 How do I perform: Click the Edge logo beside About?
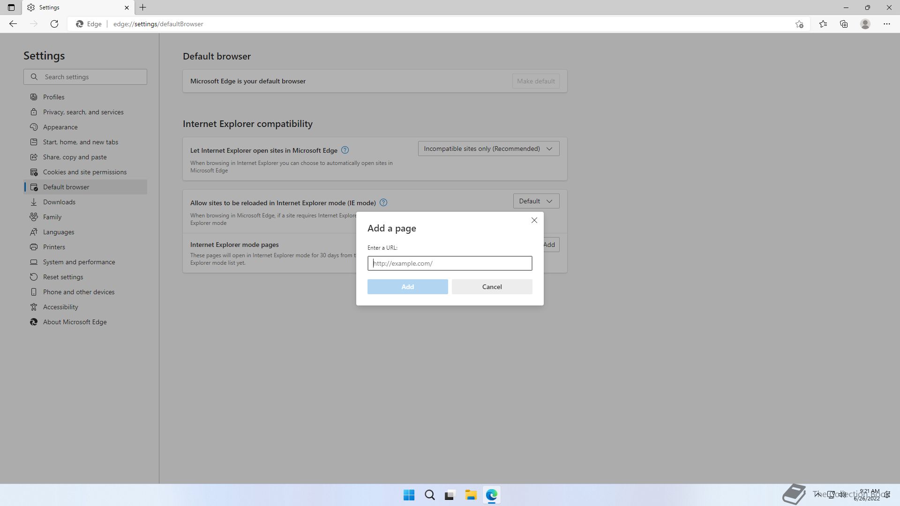pos(34,322)
